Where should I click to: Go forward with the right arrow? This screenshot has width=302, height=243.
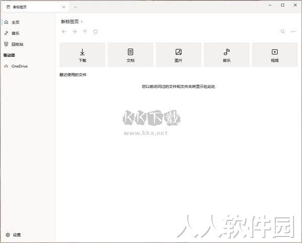point(74,32)
